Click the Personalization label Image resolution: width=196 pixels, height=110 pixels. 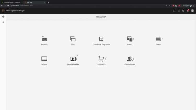[x=73, y=64]
